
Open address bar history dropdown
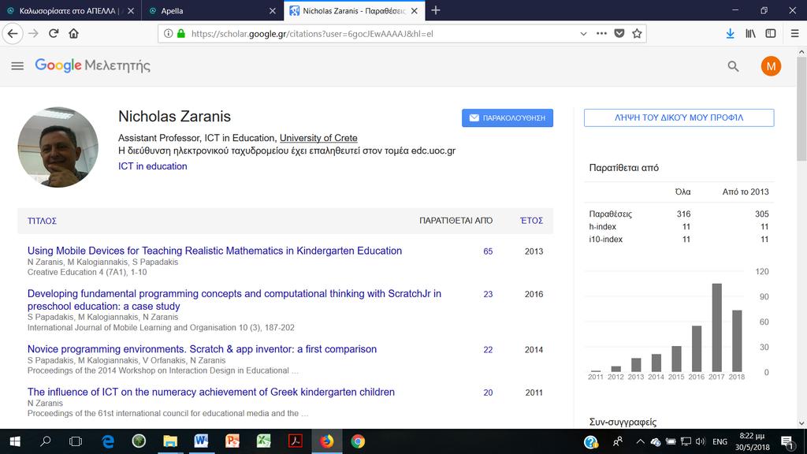click(x=583, y=33)
